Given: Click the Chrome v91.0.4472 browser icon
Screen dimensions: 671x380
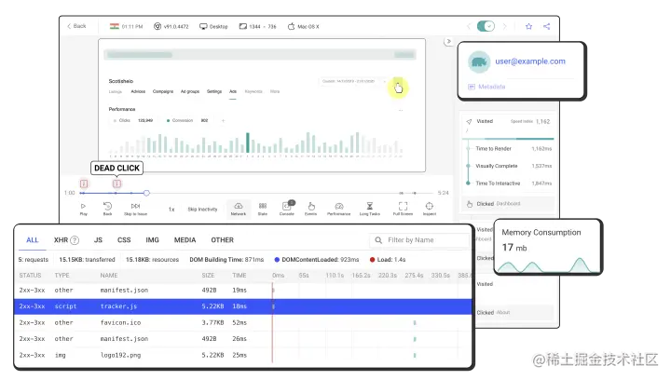Looking at the screenshot, I should pos(157,26).
